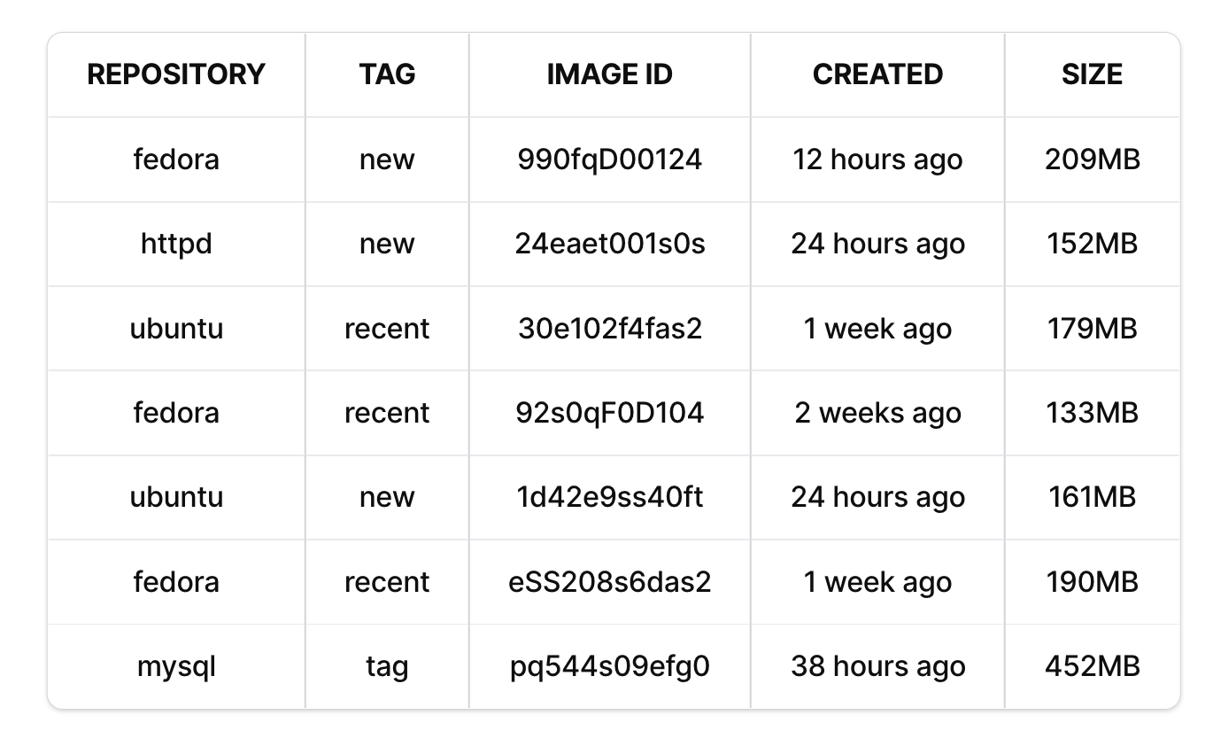Select image ID 24eaet001s0s
This screenshot has height=746, width=1213.
tap(609, 244)
